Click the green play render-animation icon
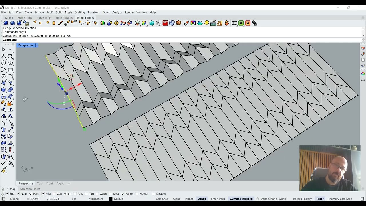The image size is (366, 206). [x=241, y=23]
